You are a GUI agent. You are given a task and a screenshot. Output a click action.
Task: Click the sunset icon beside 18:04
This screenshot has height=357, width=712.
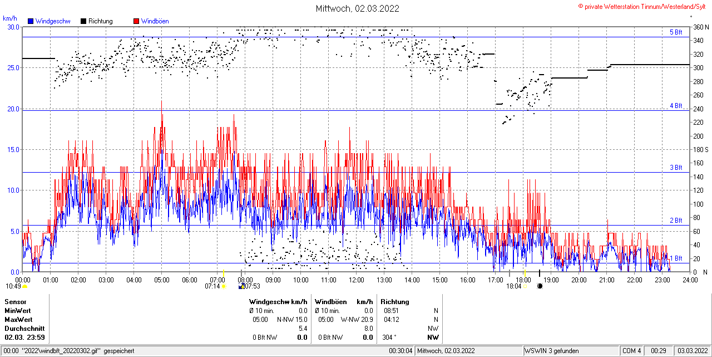click(525, 286)
